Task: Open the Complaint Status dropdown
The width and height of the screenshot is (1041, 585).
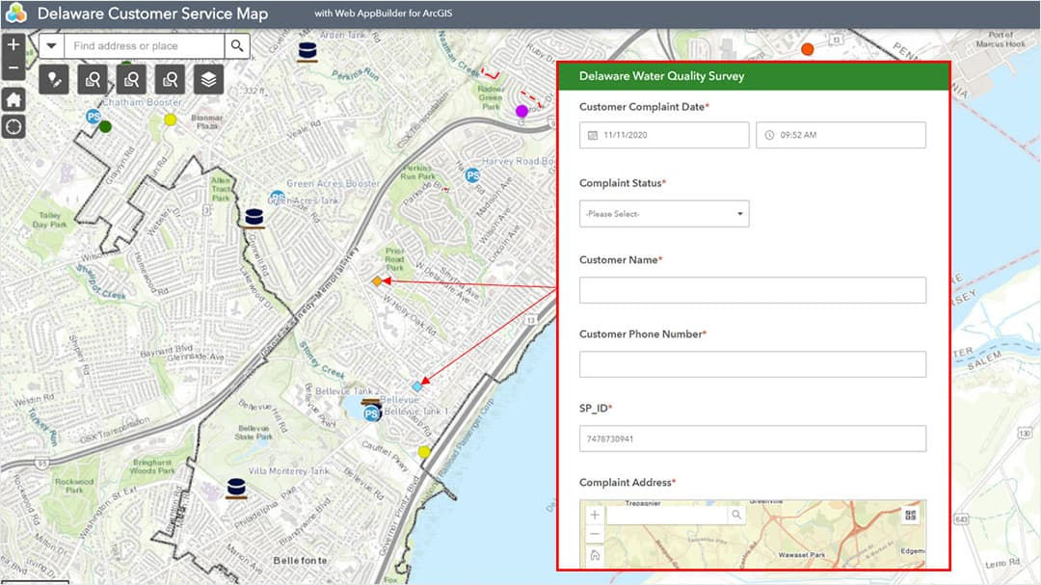Action: (664, 213)
